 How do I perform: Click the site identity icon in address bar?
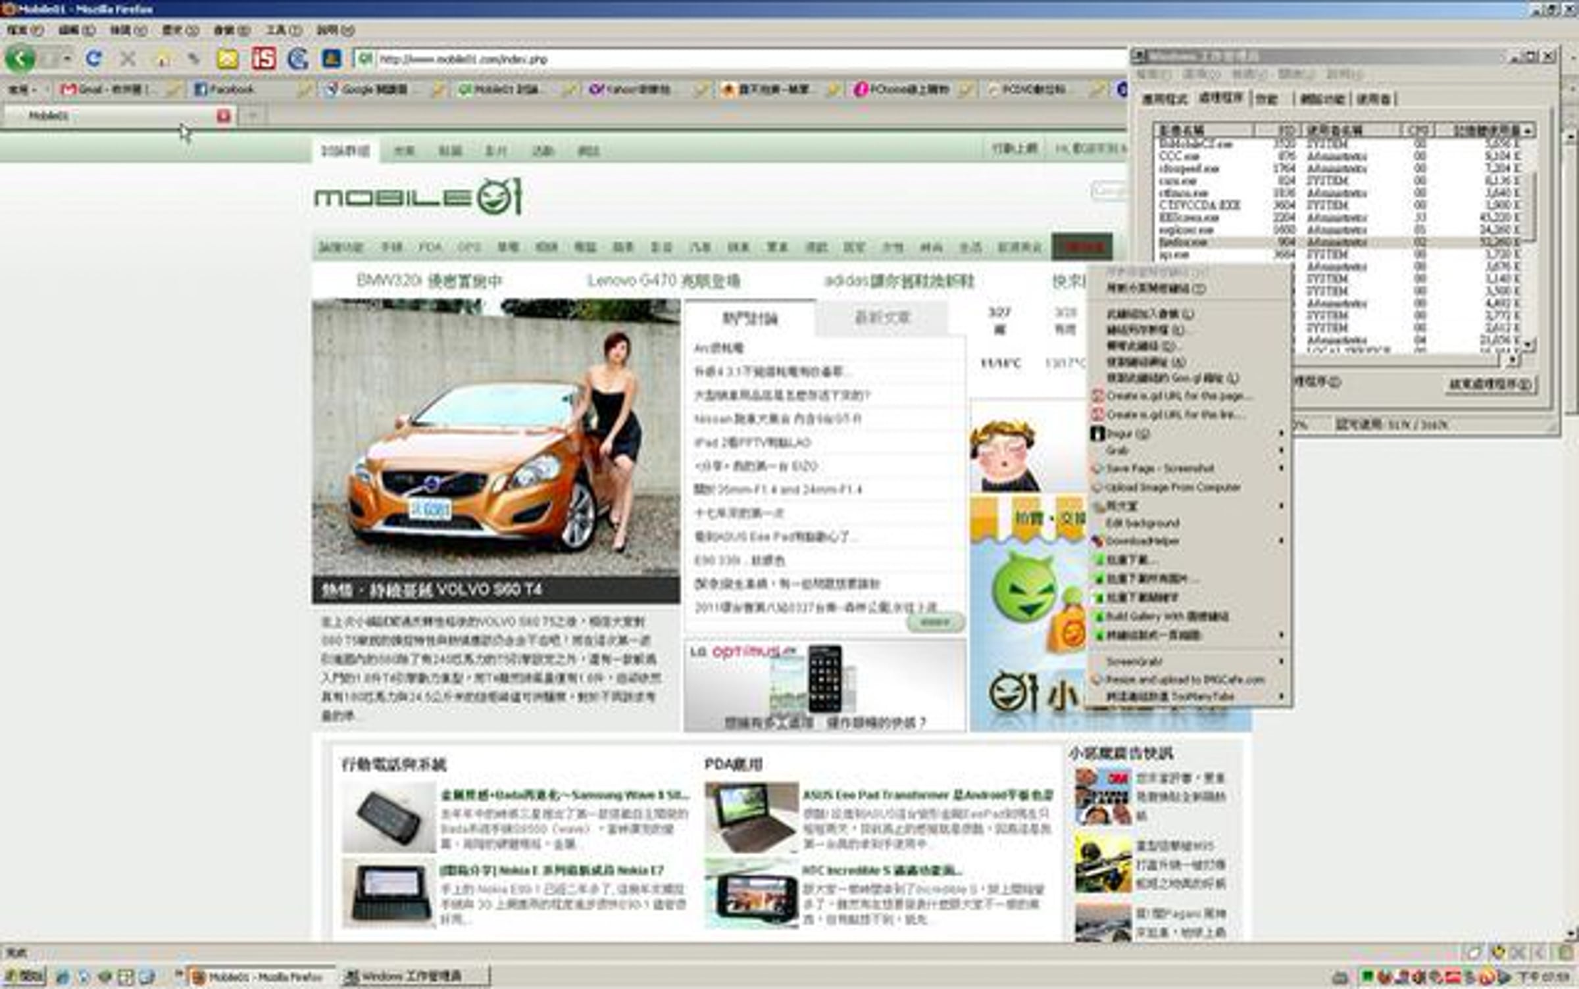click(x=364, y=59)
